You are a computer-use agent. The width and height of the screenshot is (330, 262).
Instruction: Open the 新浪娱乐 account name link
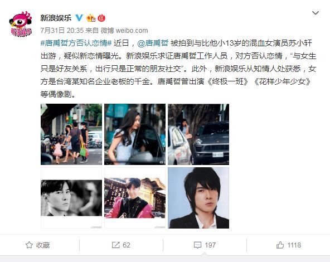56,18
